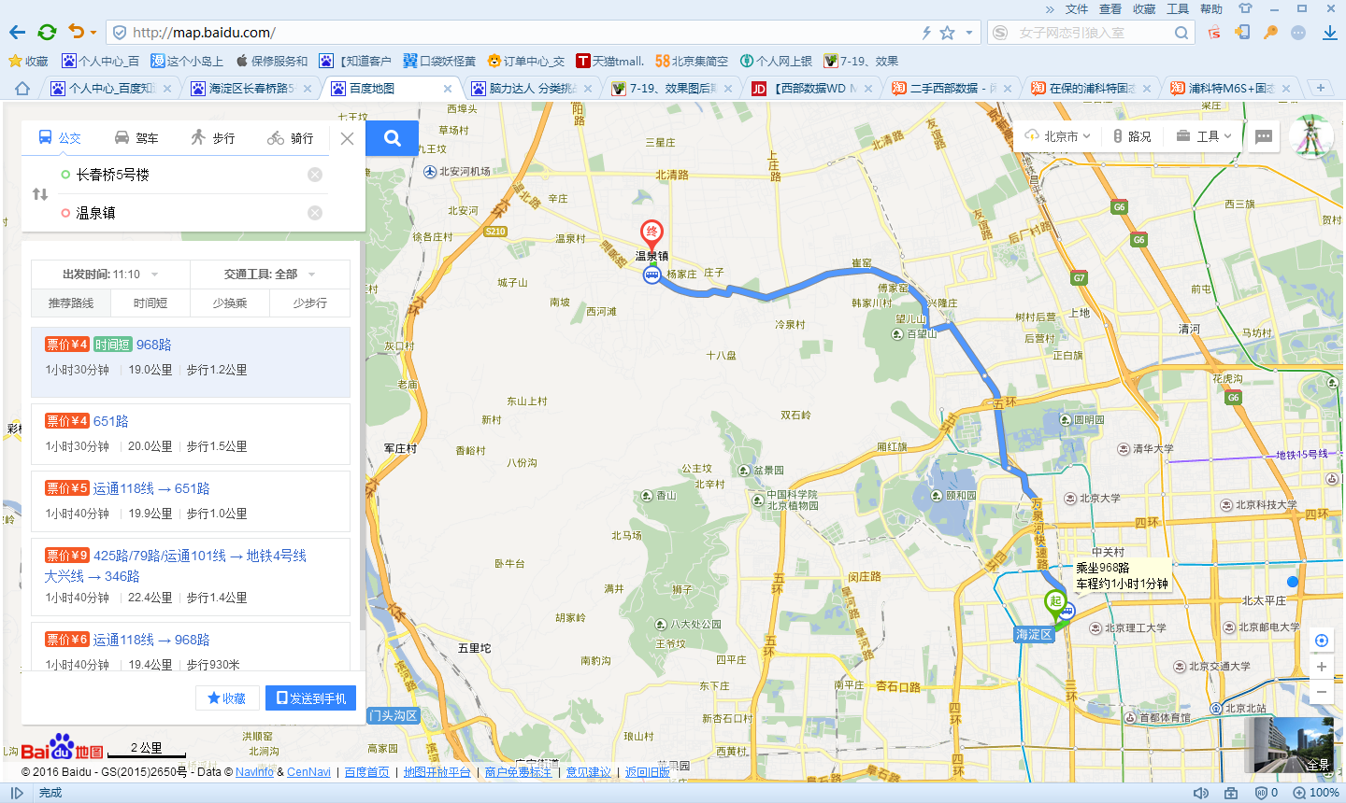The height and width of the screenshot is (803, 1346).
Task: Choose 推荐路线 sort option
Action: tap(71, 303)
